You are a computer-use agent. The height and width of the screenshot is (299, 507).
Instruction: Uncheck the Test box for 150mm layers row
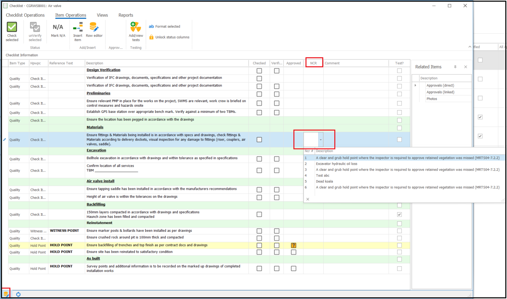point(399,214)
